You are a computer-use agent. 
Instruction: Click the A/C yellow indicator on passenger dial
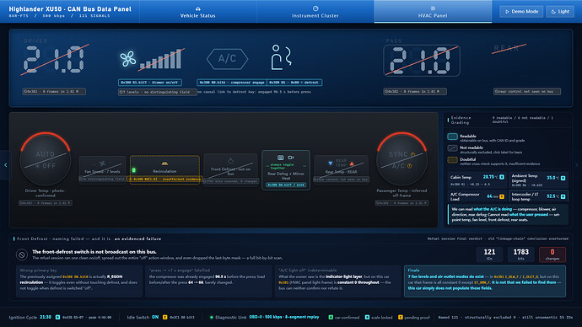click(x=409, y=166)
